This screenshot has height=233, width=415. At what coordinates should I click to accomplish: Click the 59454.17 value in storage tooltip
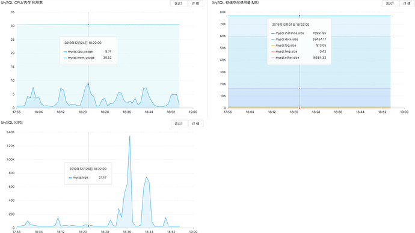click(x=319, y=40)
